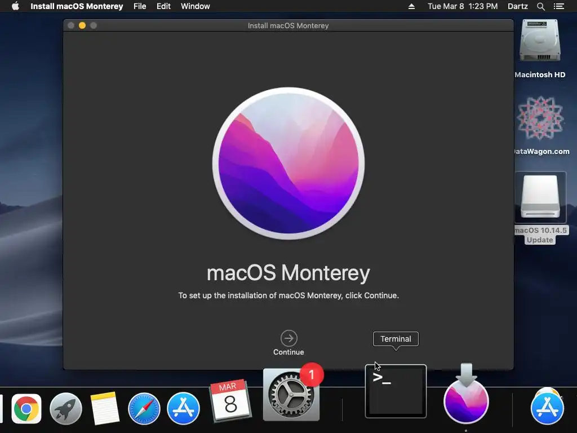This screenshot has width=577, height=433.
Task: Open App Store beside Safari in Dock
Action: (x=183, y=409)
